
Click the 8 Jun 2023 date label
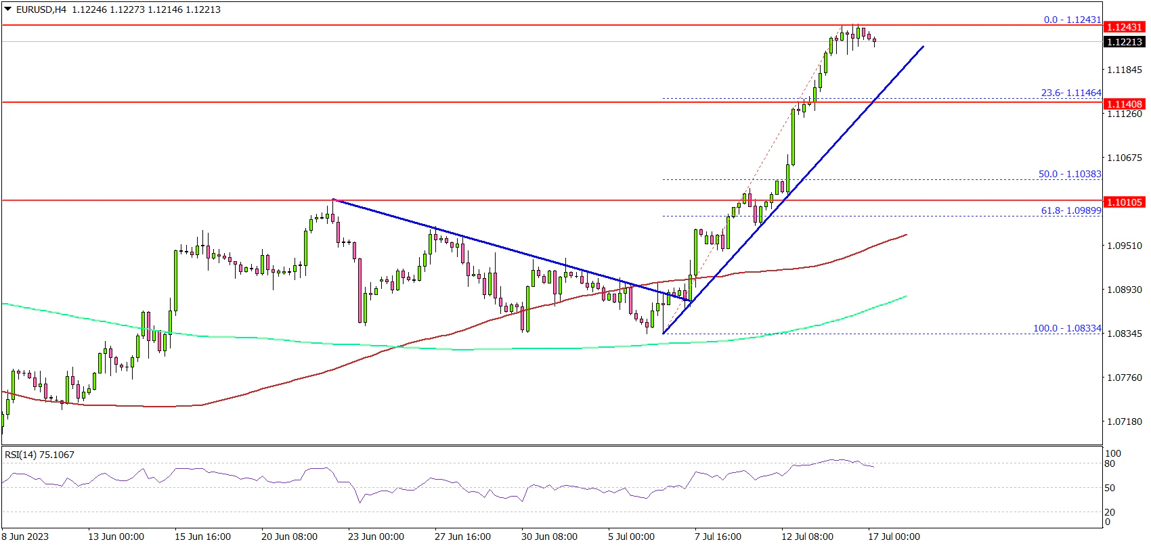tap(25, 537)
